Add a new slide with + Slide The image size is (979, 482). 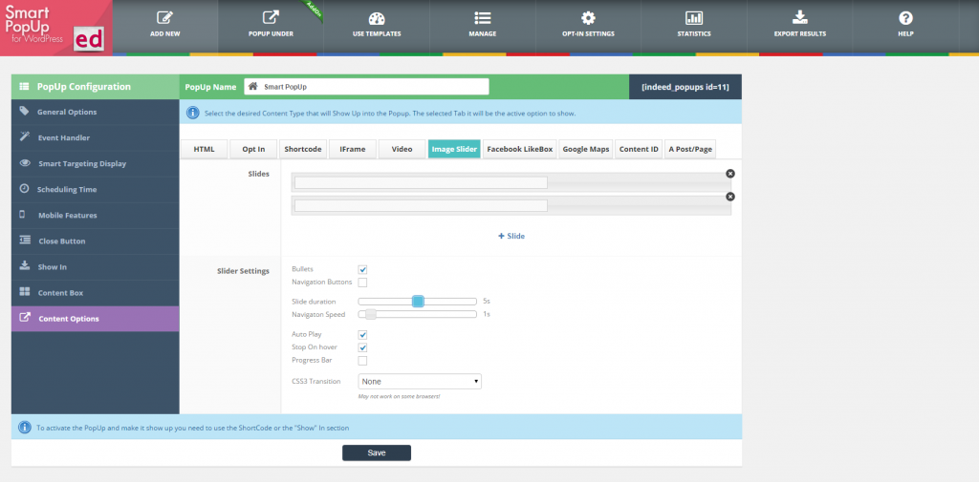[x=511, y=237]
